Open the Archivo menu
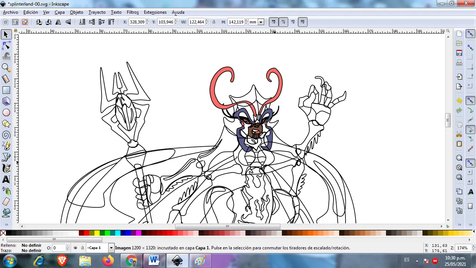The width and height of the screenshot is (476, 268). 10,12
